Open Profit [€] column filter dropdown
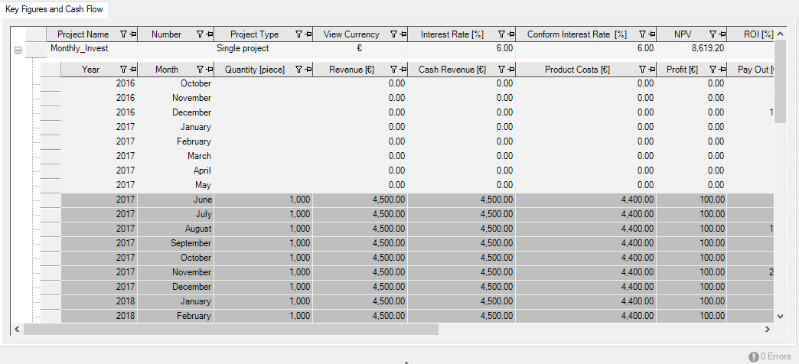This screenshot has width=799, height=364. [713, 70]
